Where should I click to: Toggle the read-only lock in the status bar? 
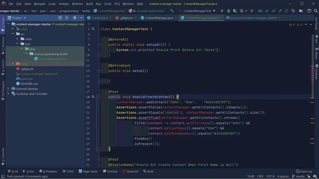pos(309,177)
